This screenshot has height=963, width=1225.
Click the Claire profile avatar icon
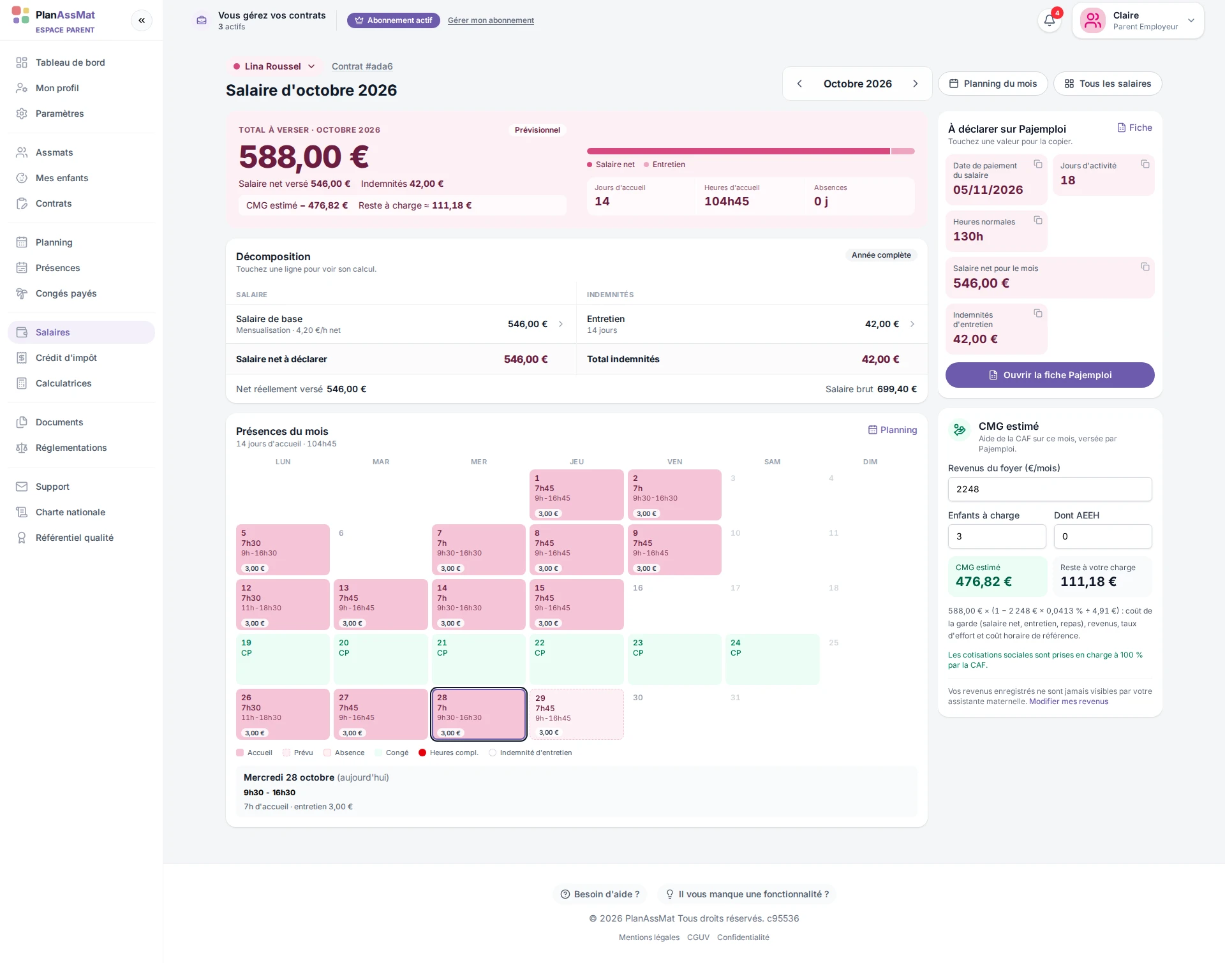pyautogui.click(x=1093, y=20)
